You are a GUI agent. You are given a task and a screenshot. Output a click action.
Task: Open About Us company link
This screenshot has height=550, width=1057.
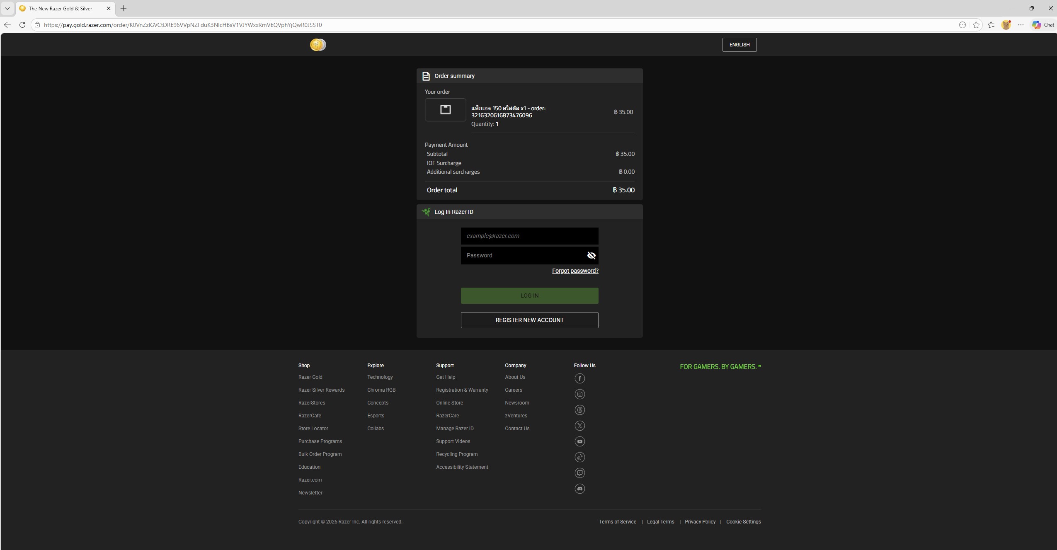pyautogui.click(x=515, y=377)
